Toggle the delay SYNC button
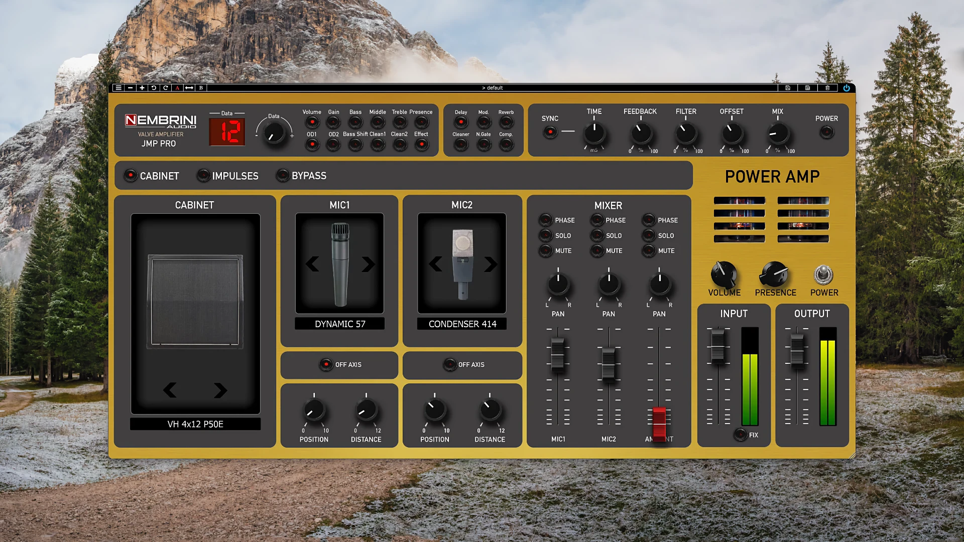This screenshot has width=964, height=542. 550,132
